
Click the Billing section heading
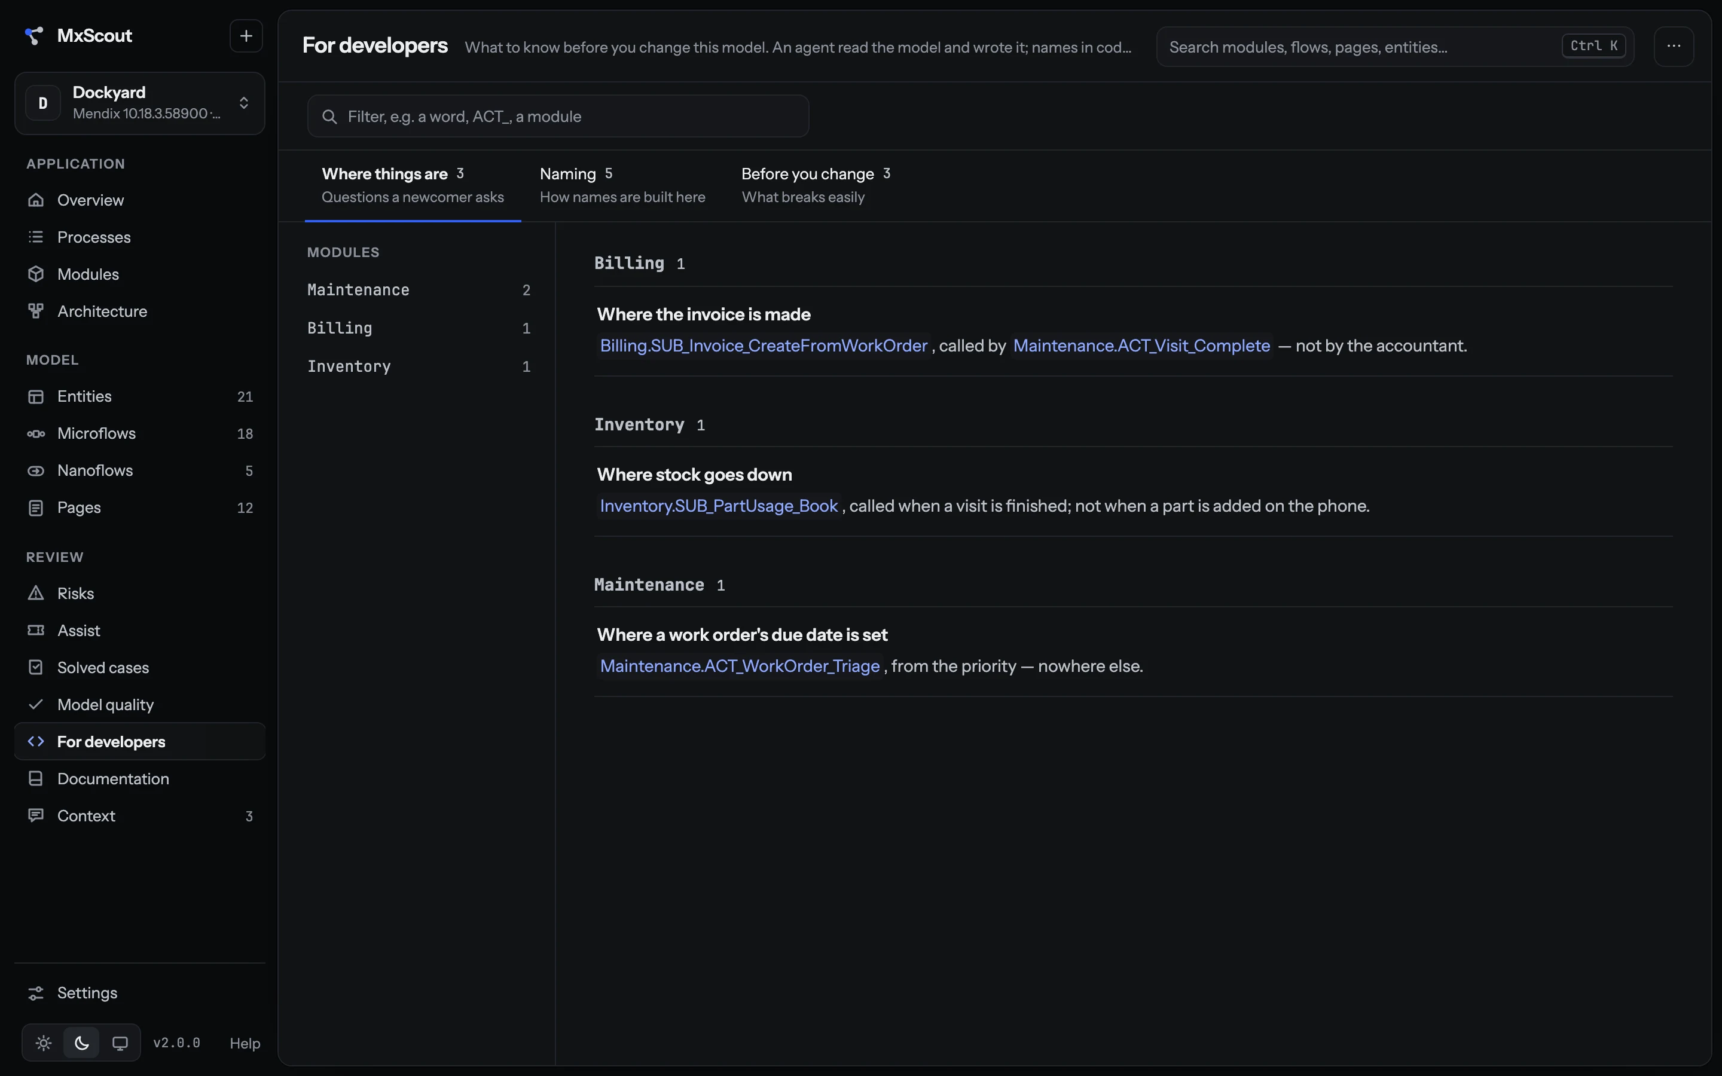pyautogui.click(x=629, y=263)
